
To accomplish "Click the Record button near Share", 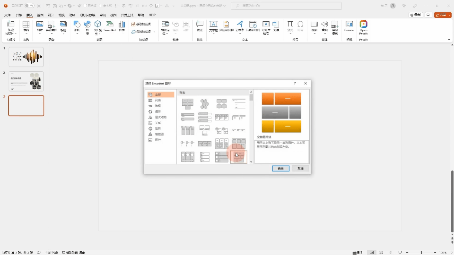I will pyautogui.click(x=416, y=15).
